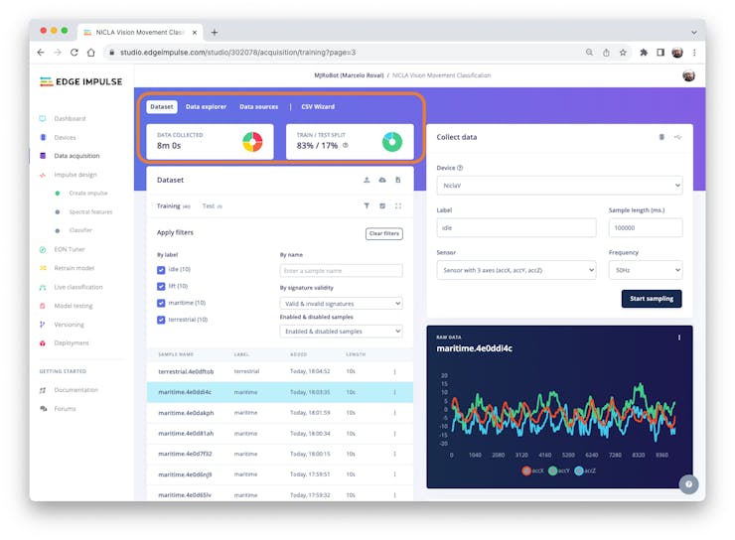Click the expand fullscreen icon beside filter
This screenshot has height=540, width=735.
398,205
